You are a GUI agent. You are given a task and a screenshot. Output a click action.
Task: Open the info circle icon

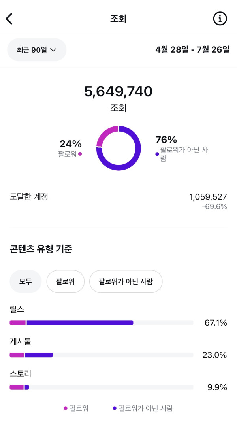(220, 19)
